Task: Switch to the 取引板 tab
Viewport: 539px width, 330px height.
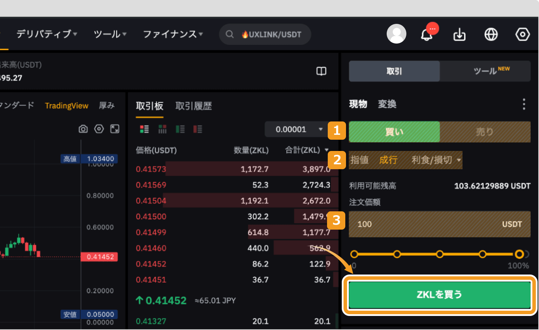Action: pos(149,106)
